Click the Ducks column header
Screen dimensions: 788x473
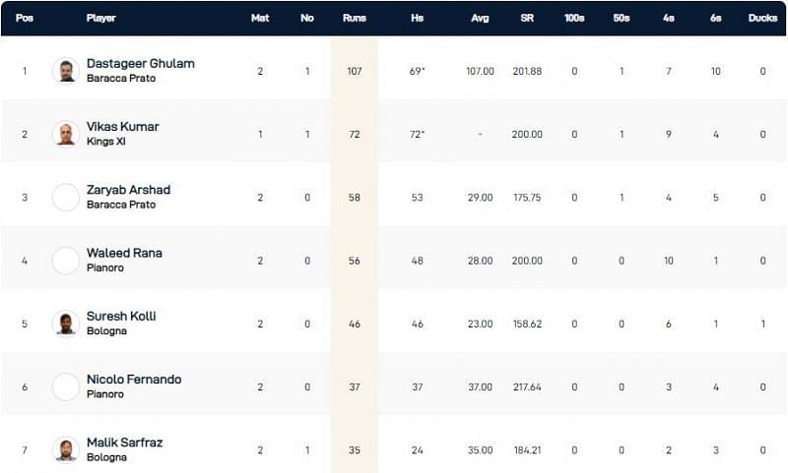[762, 18]
